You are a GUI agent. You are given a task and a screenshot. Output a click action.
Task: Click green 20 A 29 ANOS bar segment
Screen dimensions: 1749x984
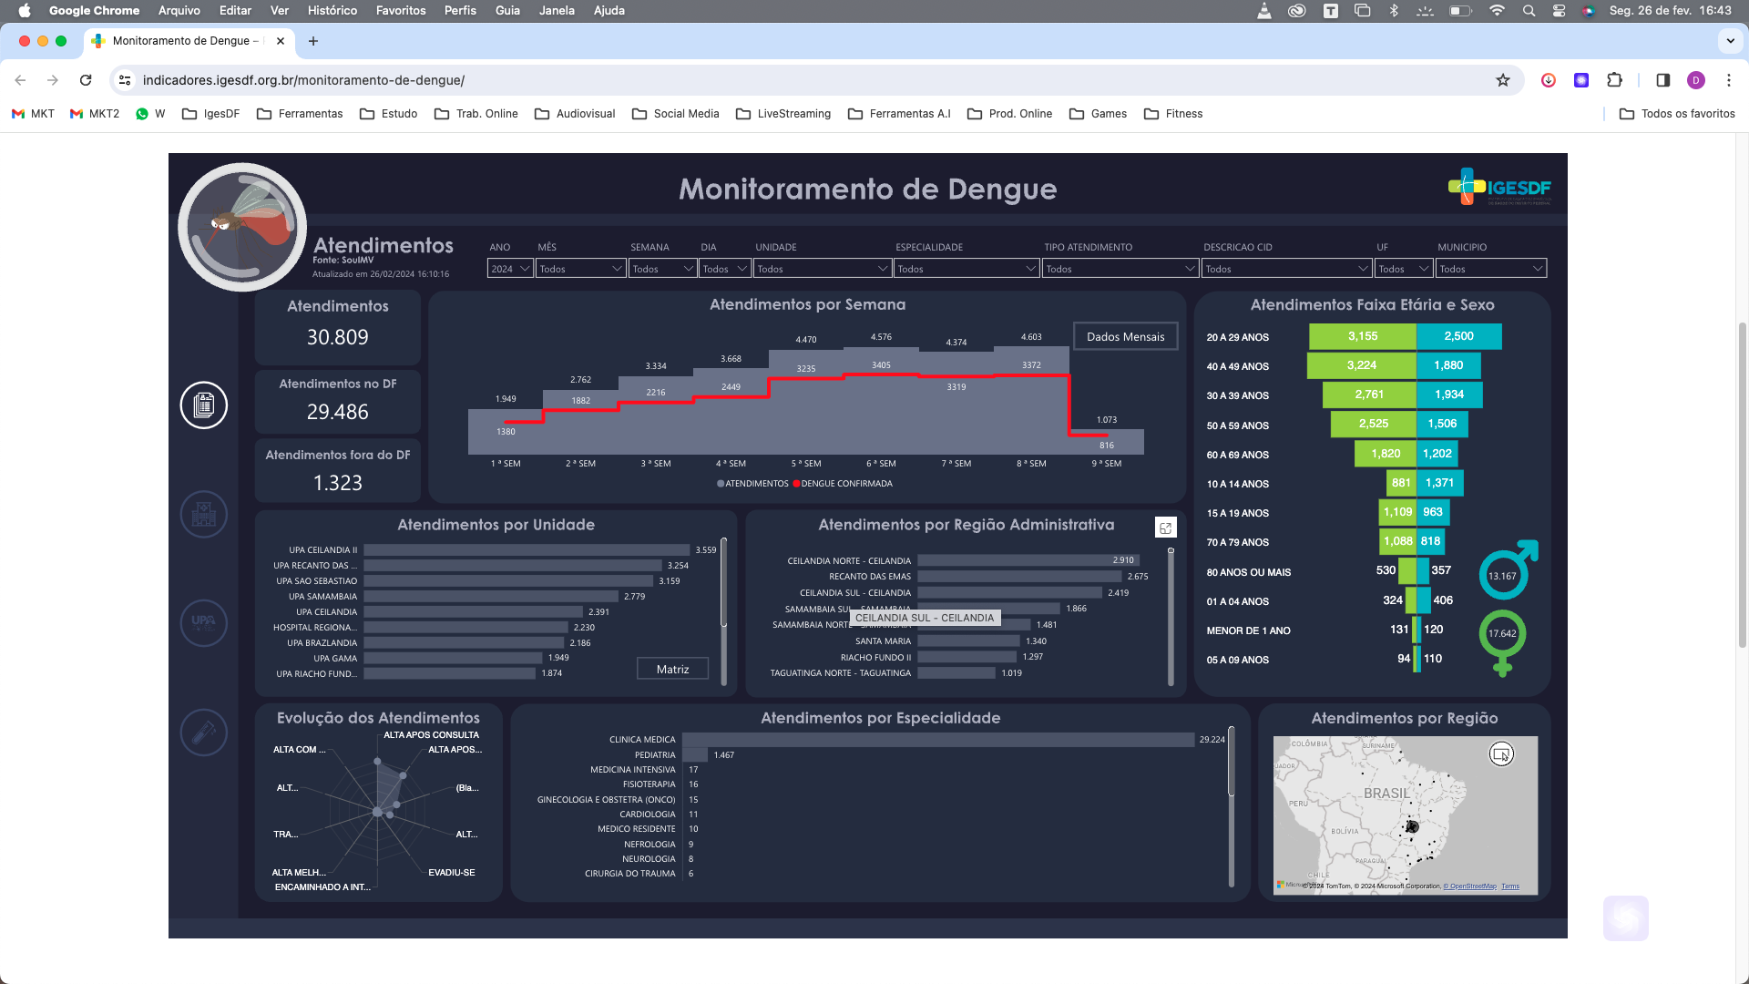(1362, 337)
